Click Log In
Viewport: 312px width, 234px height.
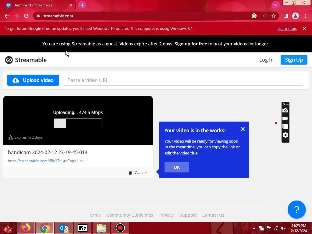click(266, 60)
